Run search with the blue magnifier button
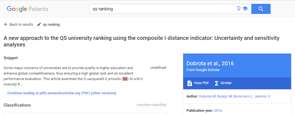This screenshot has height=115, width=295. click(261, 9)
